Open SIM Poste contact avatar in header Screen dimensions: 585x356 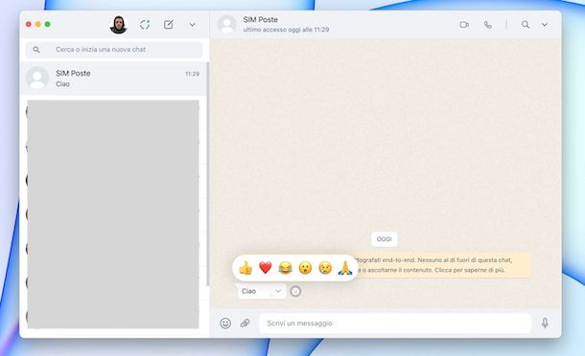pos(227,24)
